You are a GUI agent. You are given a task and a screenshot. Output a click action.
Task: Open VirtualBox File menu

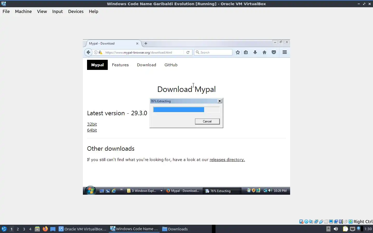[6, 11]
